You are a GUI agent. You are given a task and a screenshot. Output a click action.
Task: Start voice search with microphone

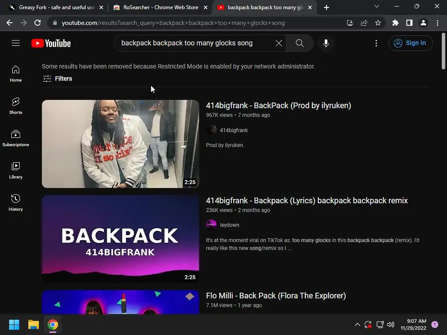(x=326, y=43)
